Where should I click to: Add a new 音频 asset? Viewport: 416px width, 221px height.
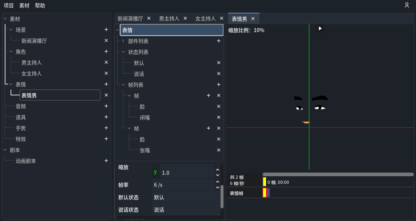(106, 106)
